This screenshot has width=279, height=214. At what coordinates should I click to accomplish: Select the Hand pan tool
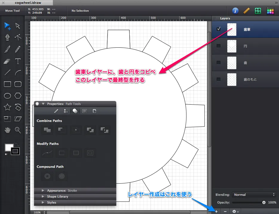(7, 130)
